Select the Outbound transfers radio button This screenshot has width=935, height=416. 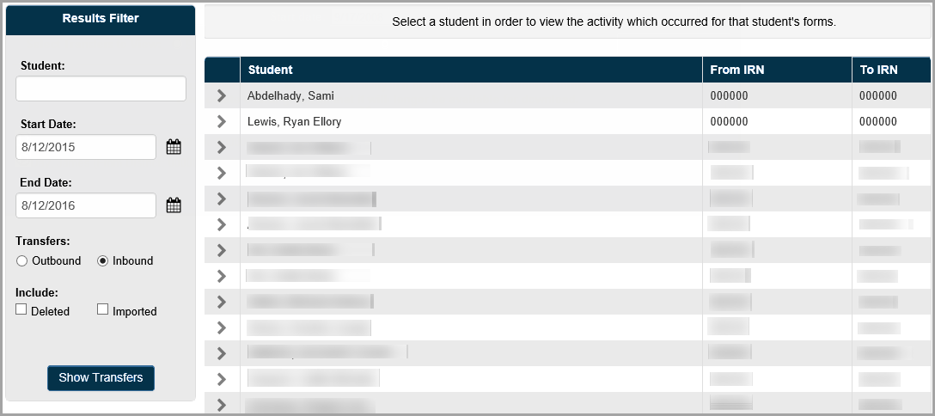coord(22,261)
